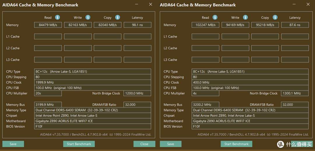Click Motherboard field in left window

[x=93, y=121]
